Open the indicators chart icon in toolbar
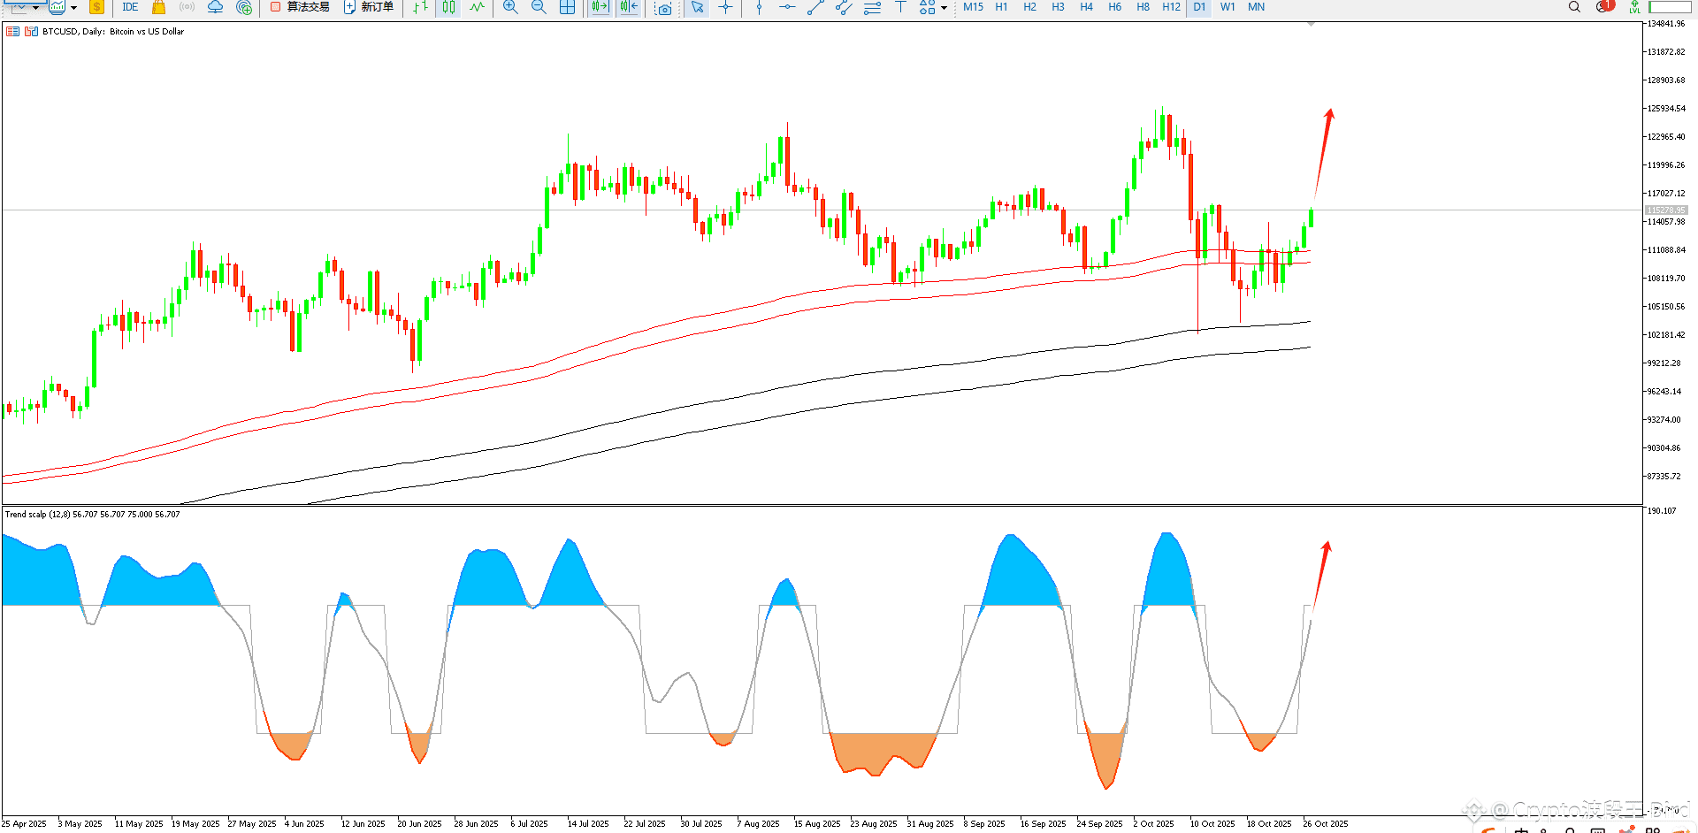Image resolution: width=1698 pixels, height=833 pixels. [57, 7]
